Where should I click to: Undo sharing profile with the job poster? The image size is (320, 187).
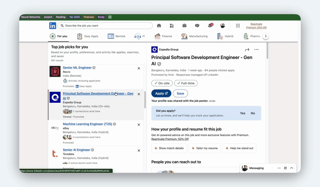tap(212, 101)
